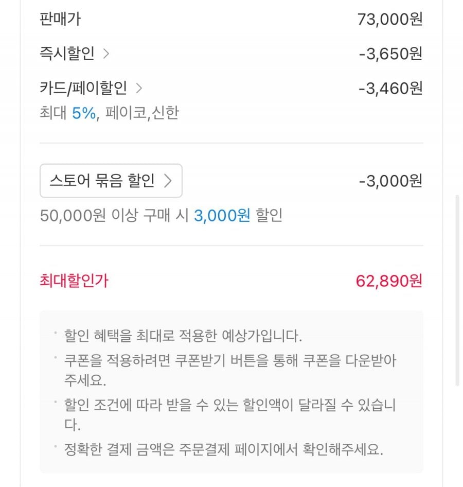463x487 pixels.
Task: Click the red 62,890원 final price
Action: [x=388, y=281]
